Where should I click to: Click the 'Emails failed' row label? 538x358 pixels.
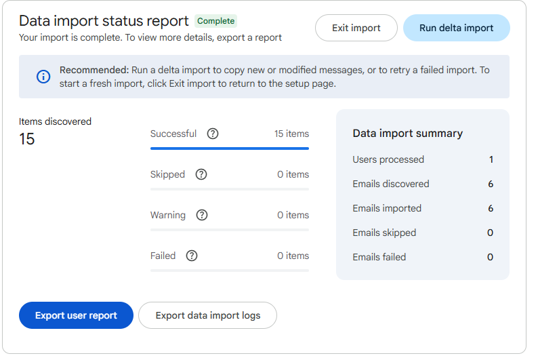coord(379,257)
